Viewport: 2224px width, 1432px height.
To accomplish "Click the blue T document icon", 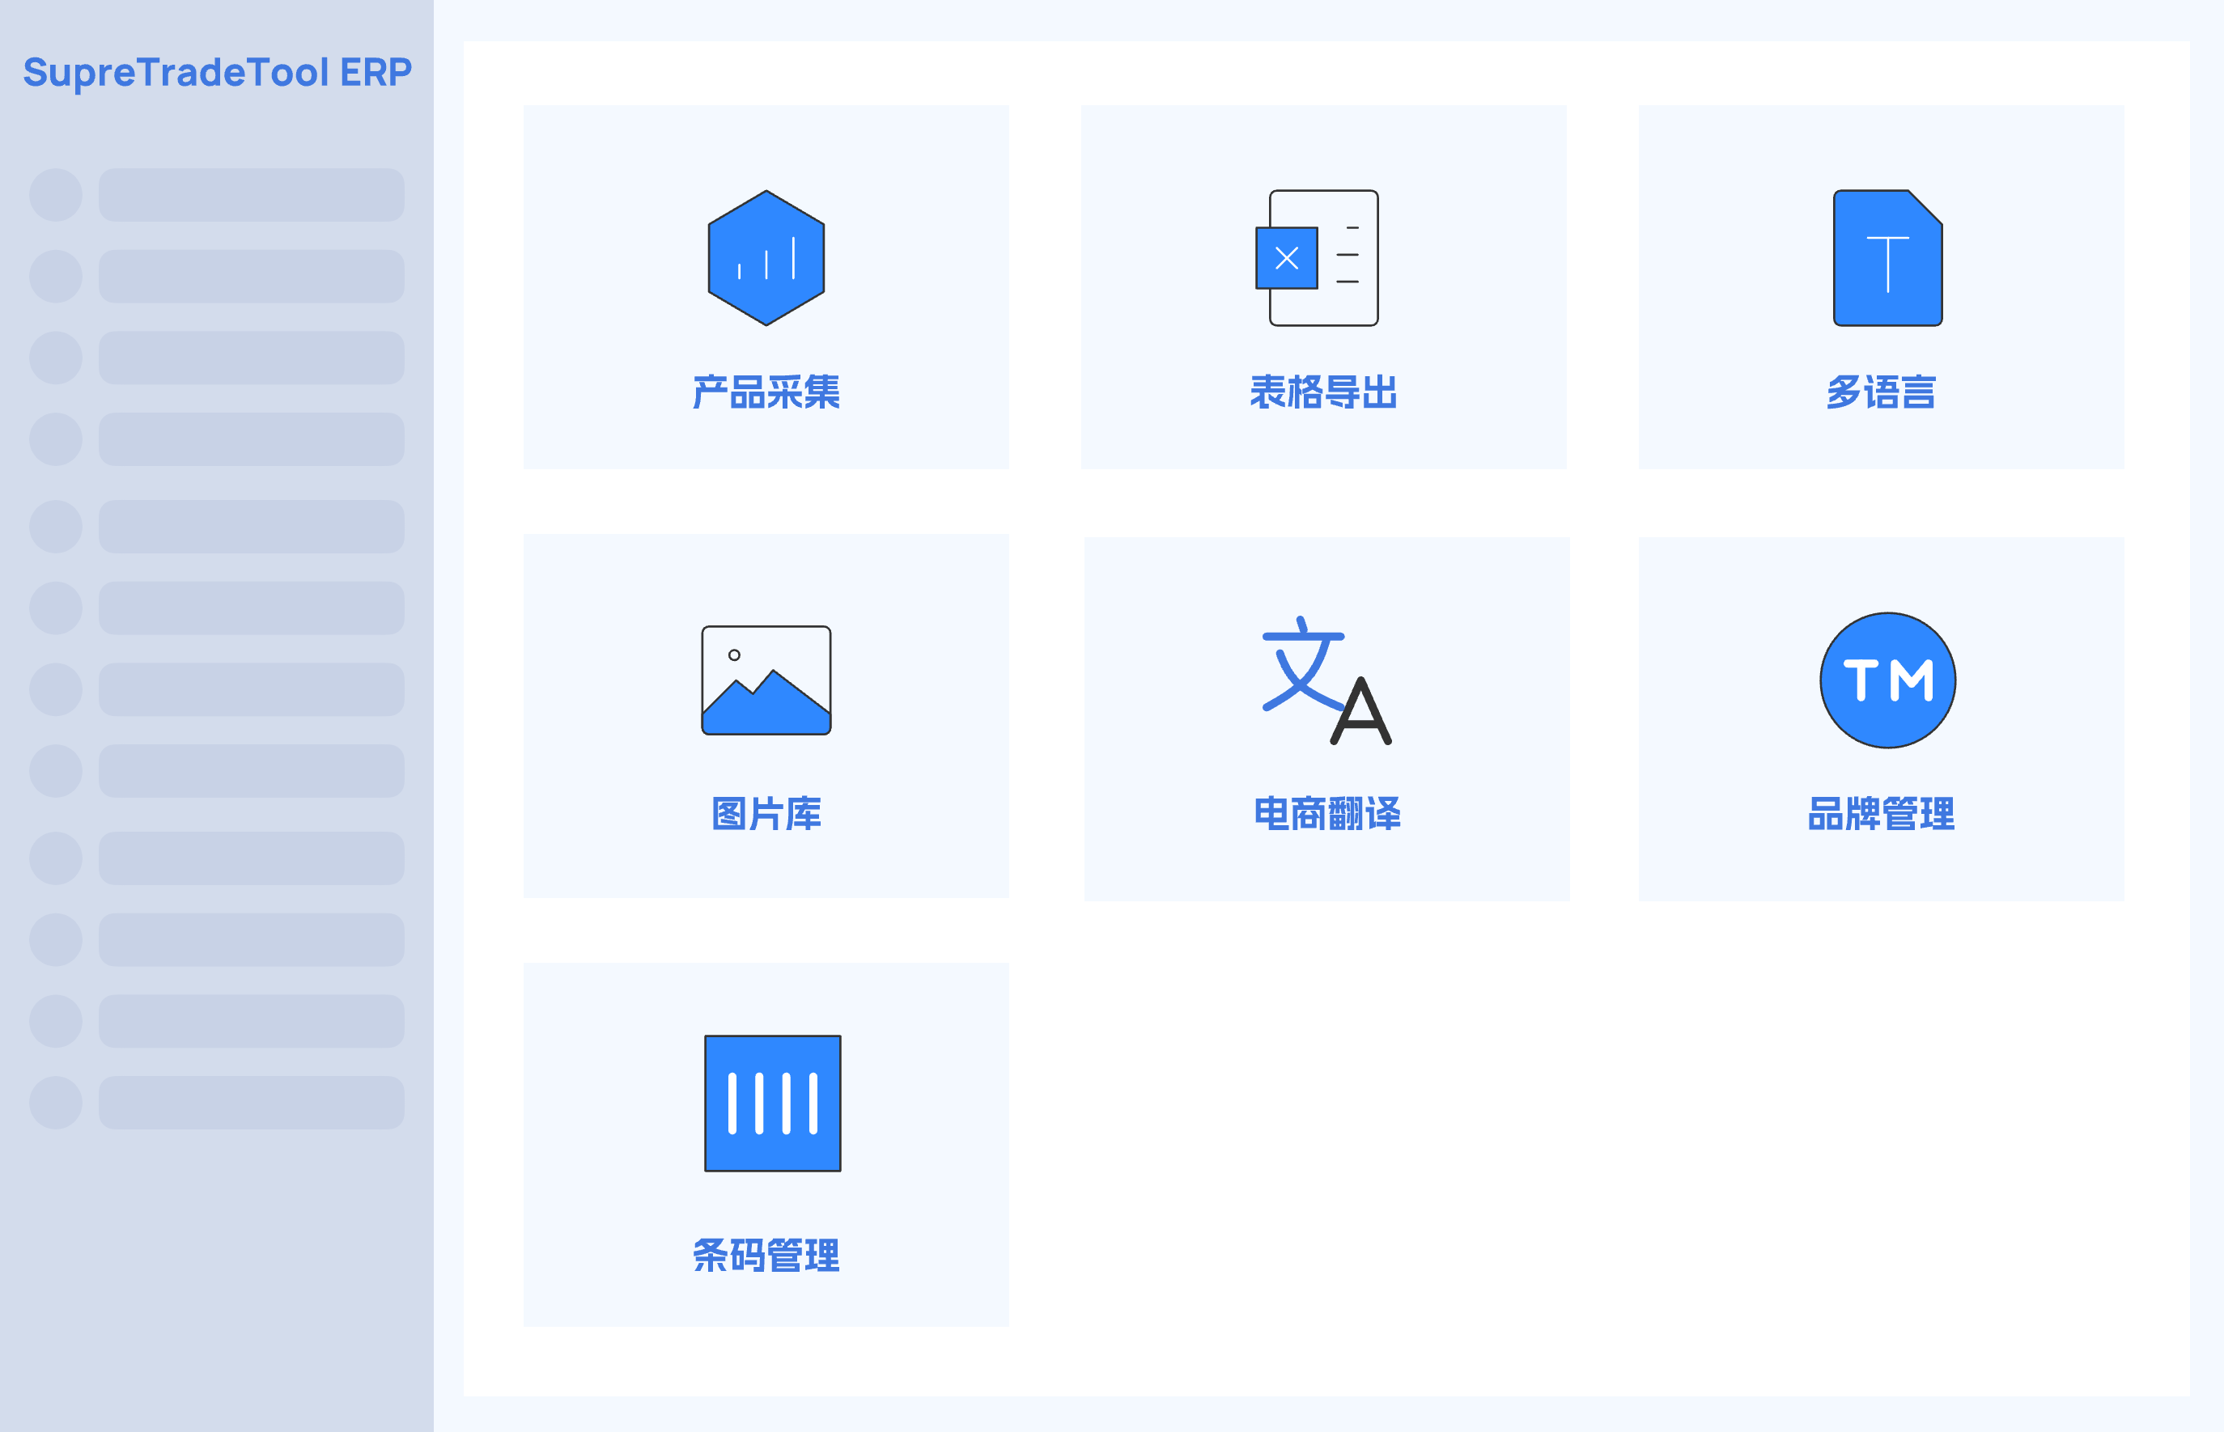I will coord(1887,257).
